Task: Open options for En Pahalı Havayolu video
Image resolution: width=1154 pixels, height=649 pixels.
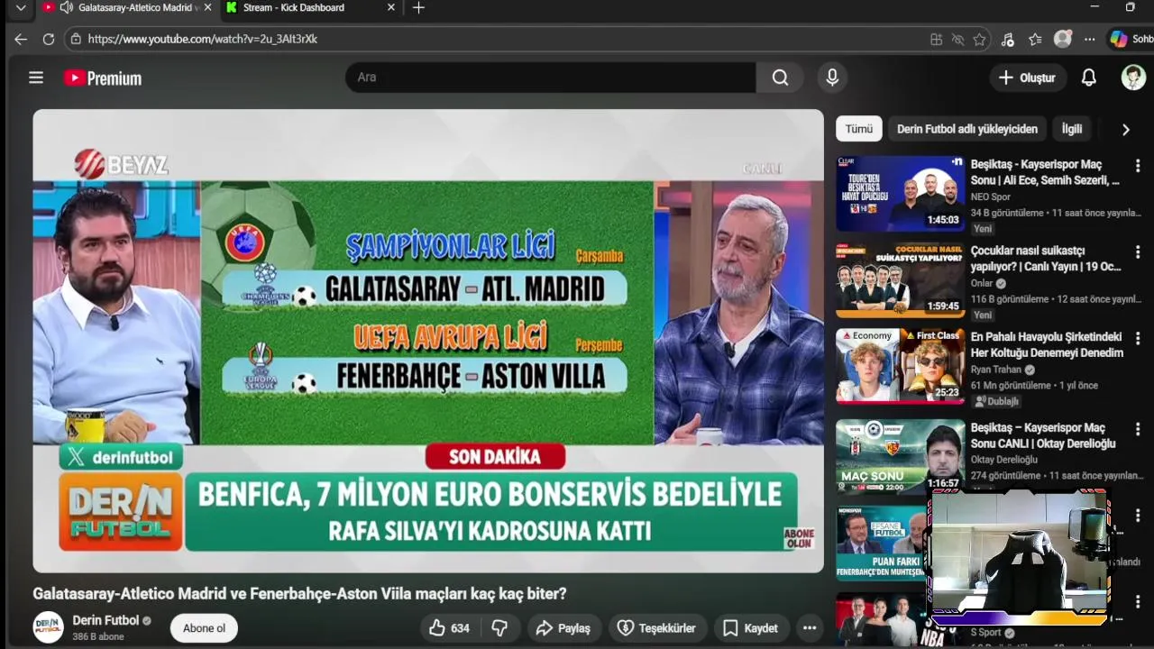Action: tap(1138, 339)
